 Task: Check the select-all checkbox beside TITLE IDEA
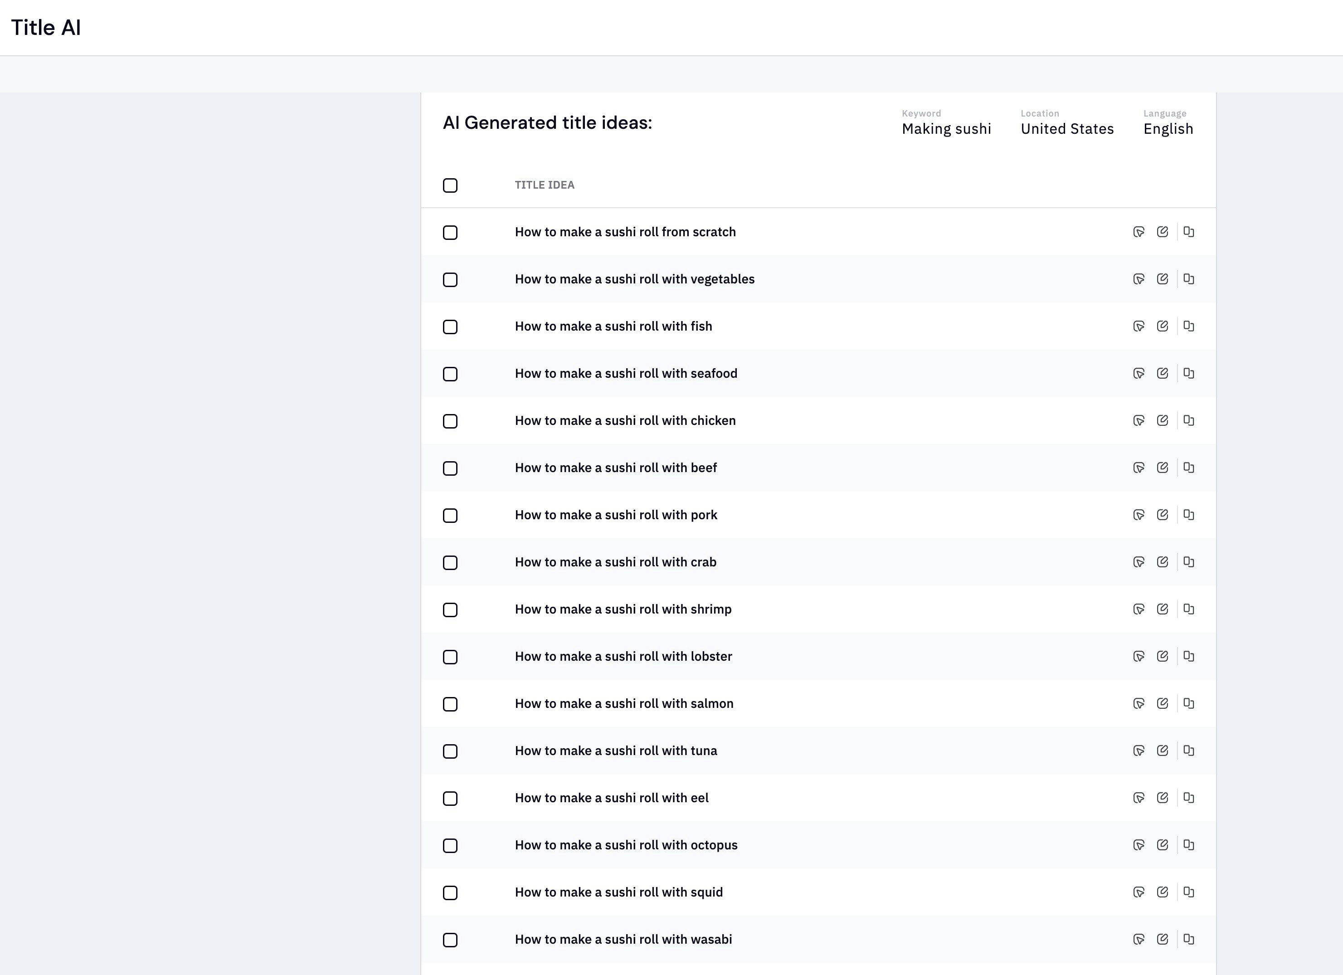450,185
